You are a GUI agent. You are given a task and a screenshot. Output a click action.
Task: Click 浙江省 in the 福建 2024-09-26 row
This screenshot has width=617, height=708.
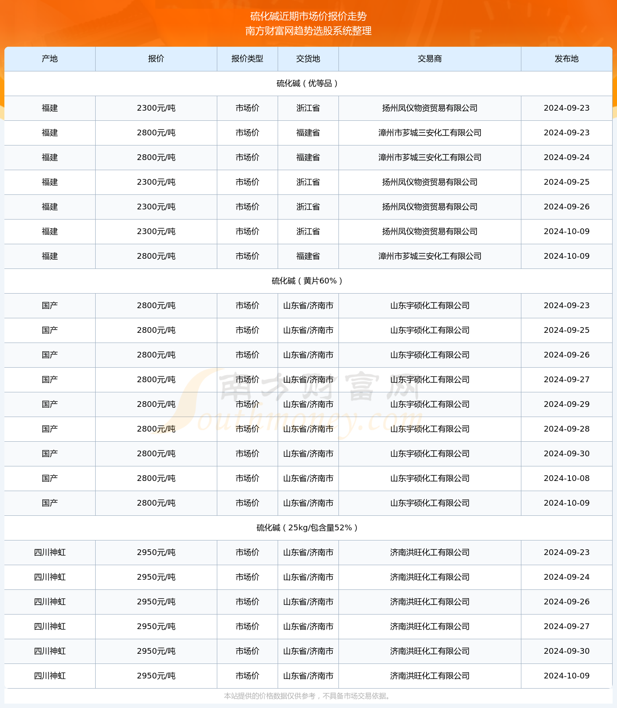tap(308, 207)
